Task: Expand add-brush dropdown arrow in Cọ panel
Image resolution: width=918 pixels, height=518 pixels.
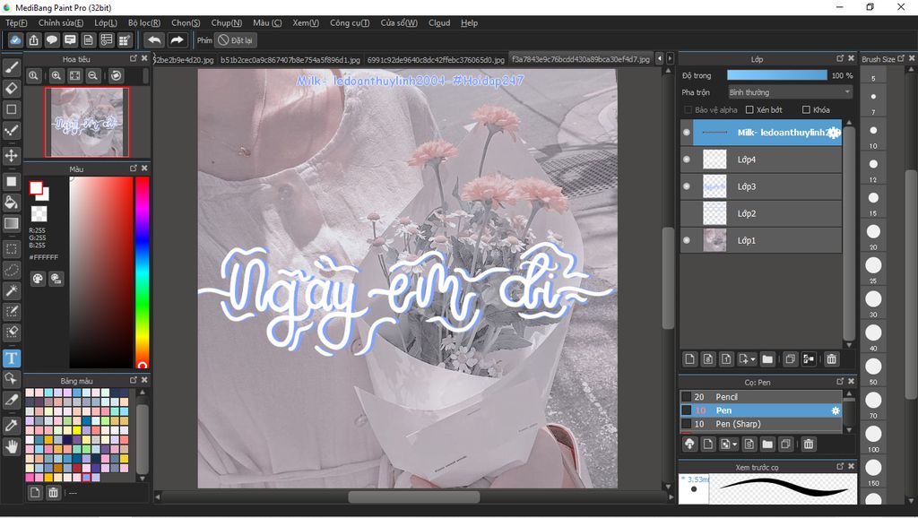Action: [x=735, y=445]
